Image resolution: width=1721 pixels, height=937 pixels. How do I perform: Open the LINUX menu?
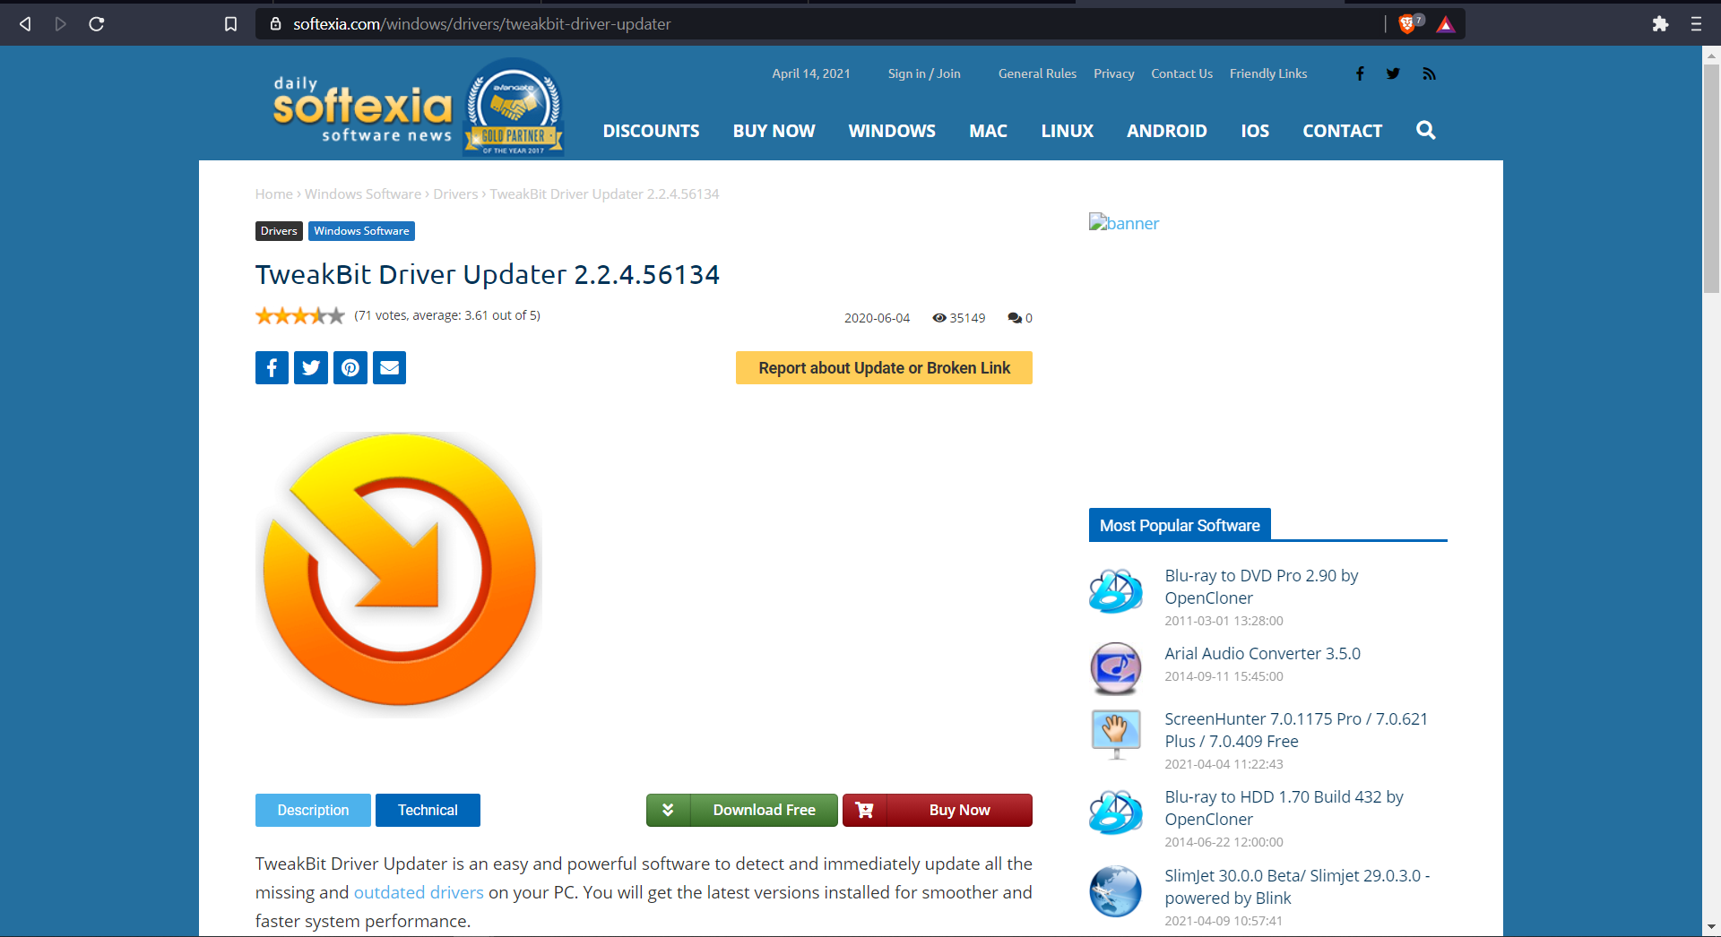tap(1067, 131)
